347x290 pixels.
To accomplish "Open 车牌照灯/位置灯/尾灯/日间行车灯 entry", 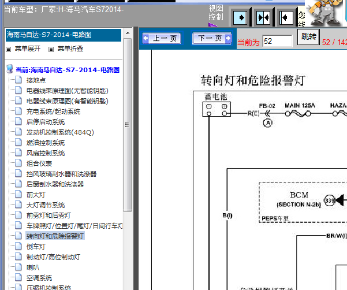I will tap(74, 226).
